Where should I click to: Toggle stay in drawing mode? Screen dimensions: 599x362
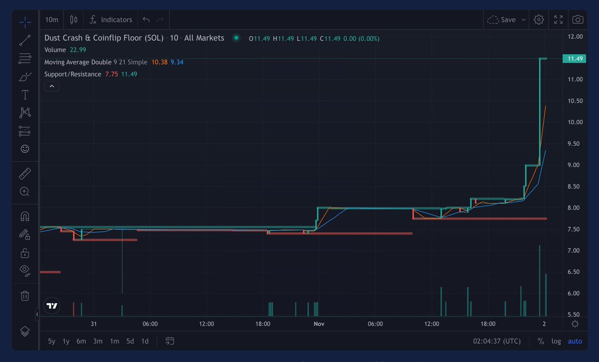(25, 234)
